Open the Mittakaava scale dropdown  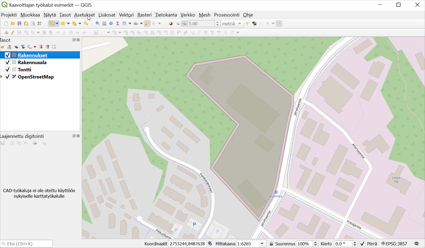[x=262, y=244]
